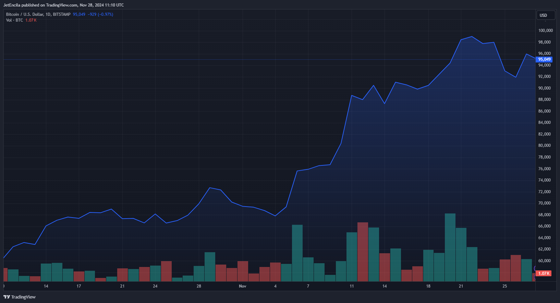560x303 pixels.
Task: Click the 14 date label left of 17
Action: [46, 286]
